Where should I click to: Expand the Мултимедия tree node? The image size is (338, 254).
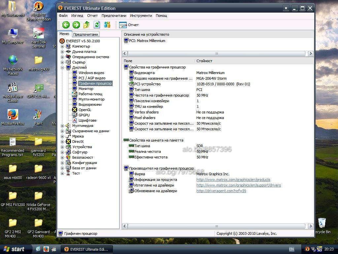point(62,126)
